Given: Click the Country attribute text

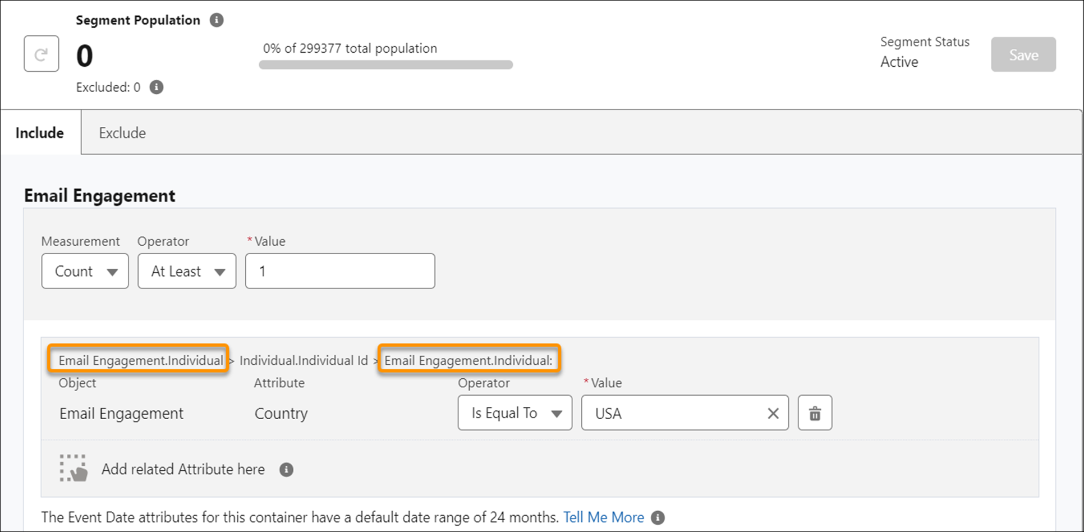Looking at the screenshot, I should click(281, 414).
